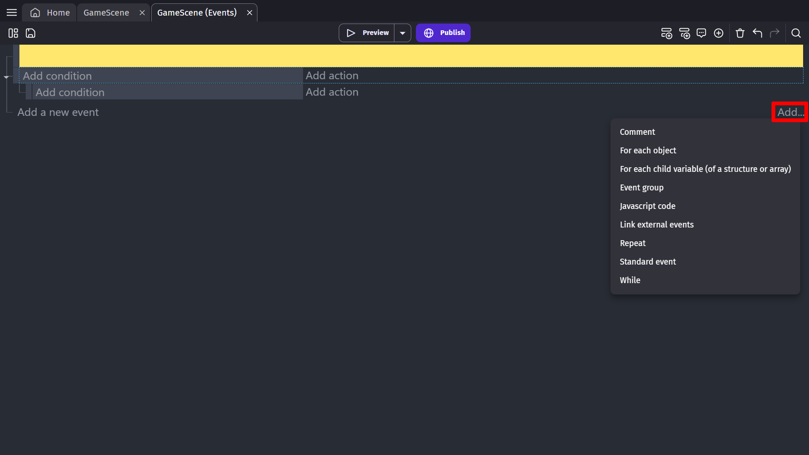The height and width of the screenshot is (455, 809).
Task: Click the undo arrow icon
Action: click(757, 33)
